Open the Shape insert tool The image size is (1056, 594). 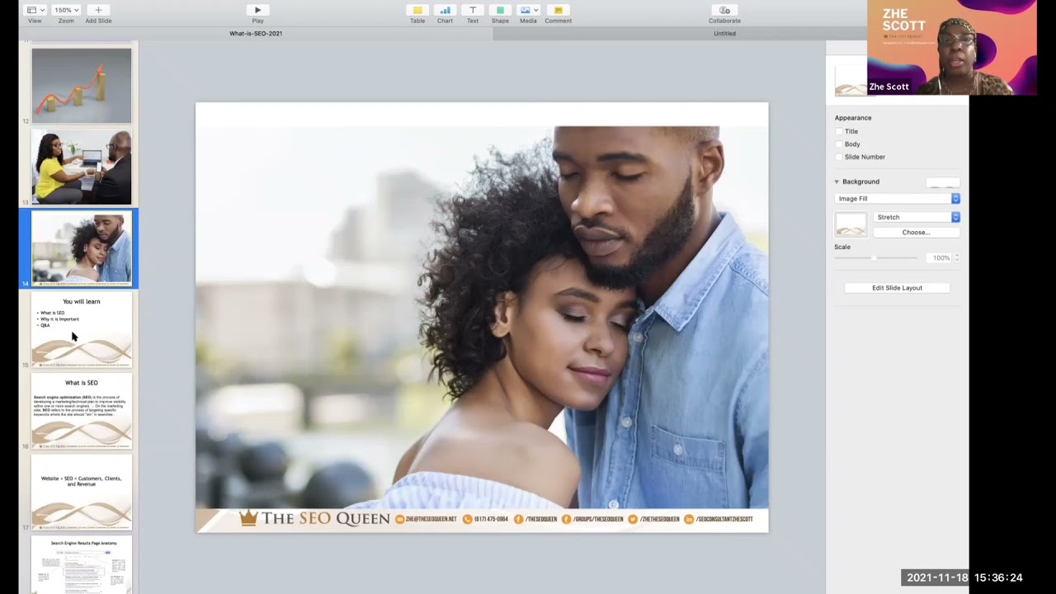500,10
